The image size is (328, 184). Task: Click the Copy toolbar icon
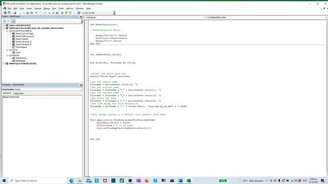click(24, 13)
